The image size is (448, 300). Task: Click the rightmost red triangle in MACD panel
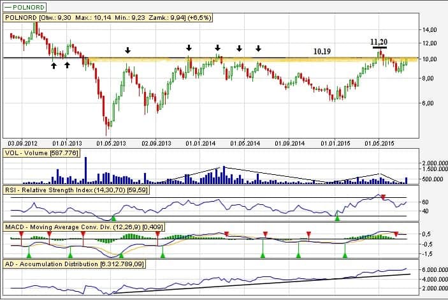(396, 234)
